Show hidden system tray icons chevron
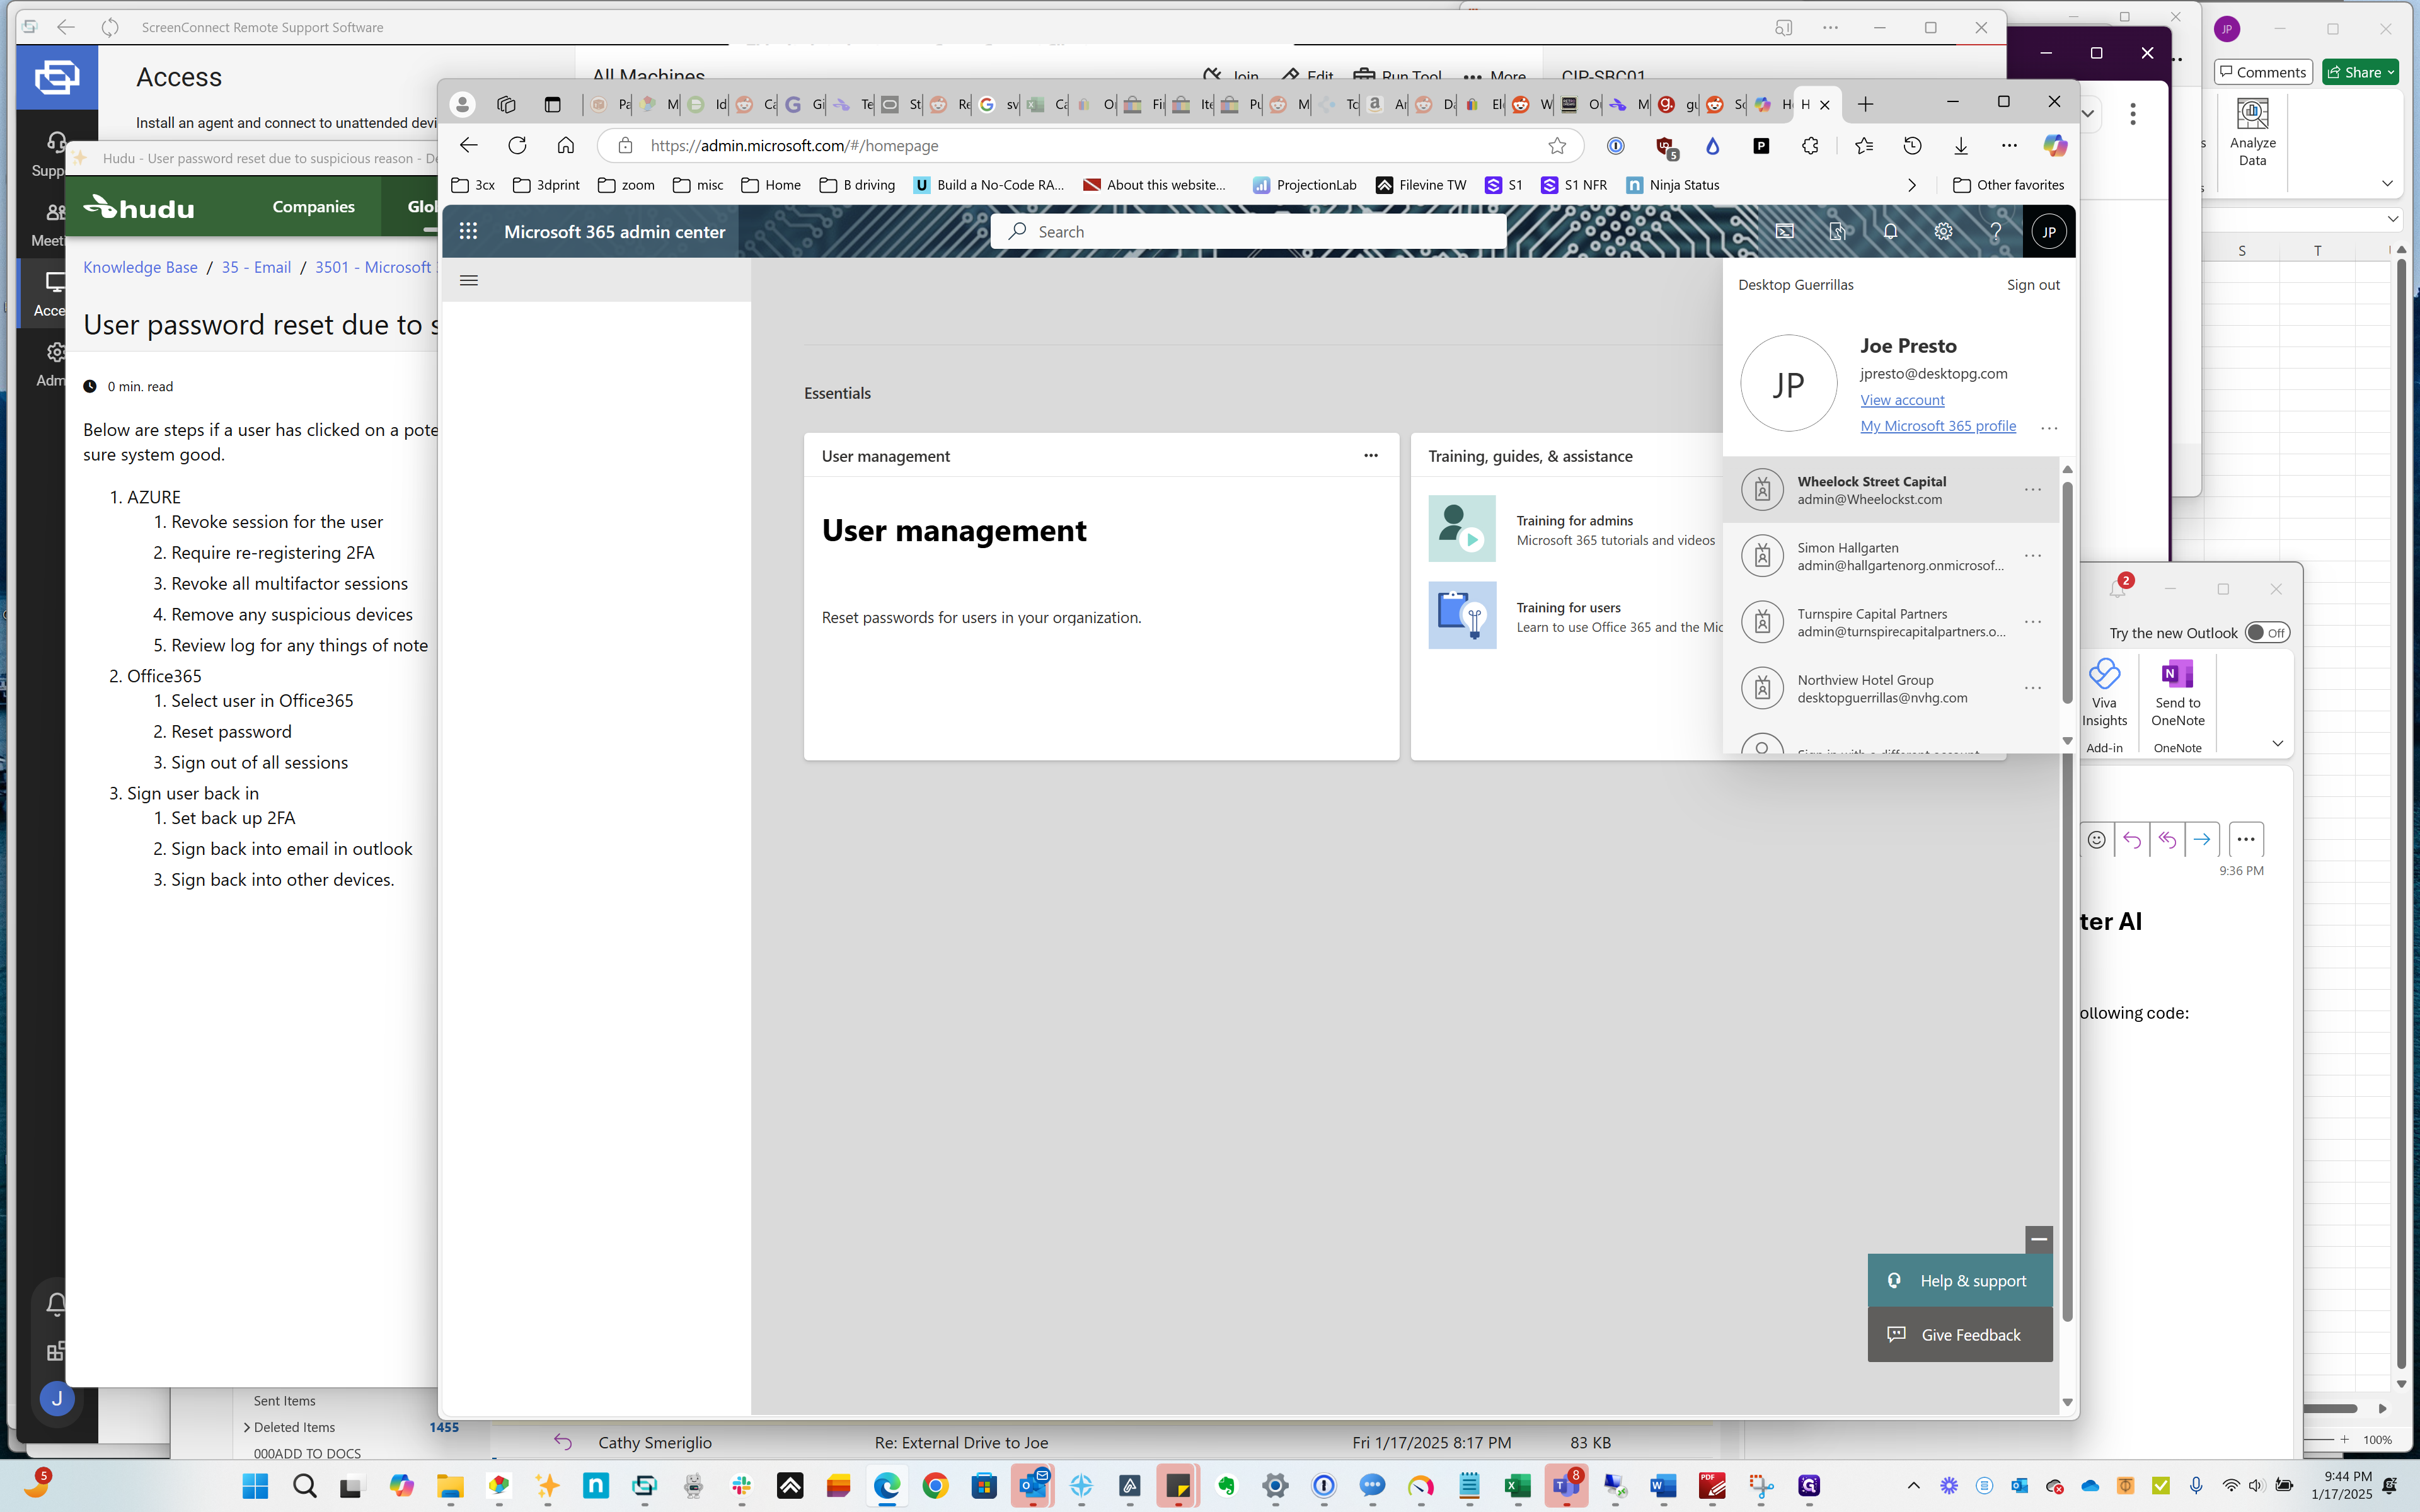The image size is (2420, 1512). [x=1913, y=1486]
